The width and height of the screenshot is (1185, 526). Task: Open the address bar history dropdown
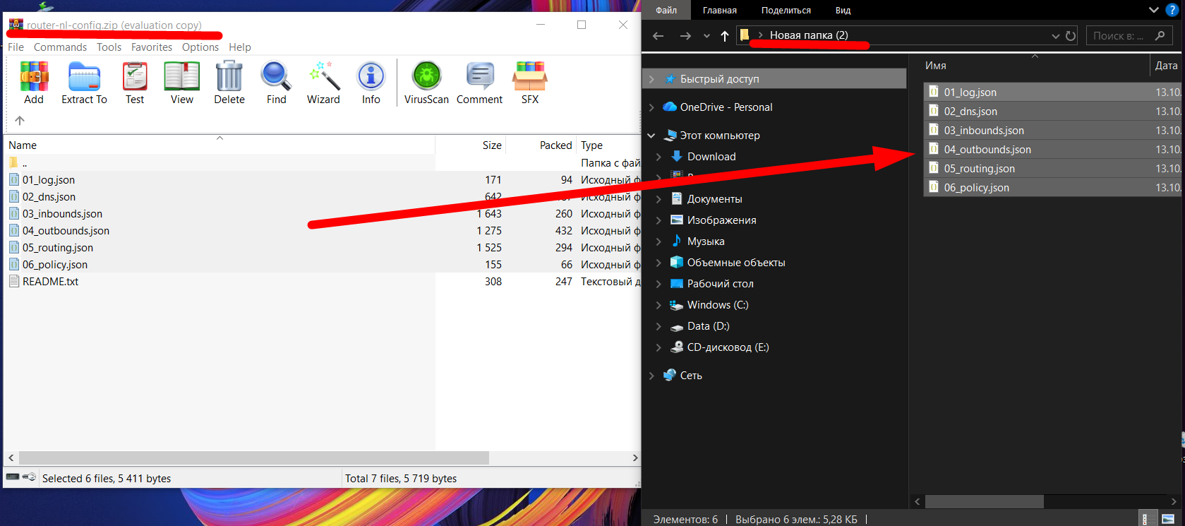[x=1056, y=36]
